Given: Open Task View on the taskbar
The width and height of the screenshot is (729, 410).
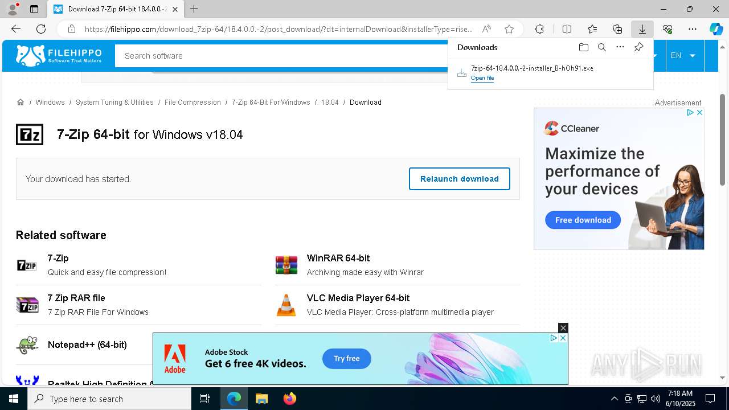Looking at the screenshot, I should [205, 399].
